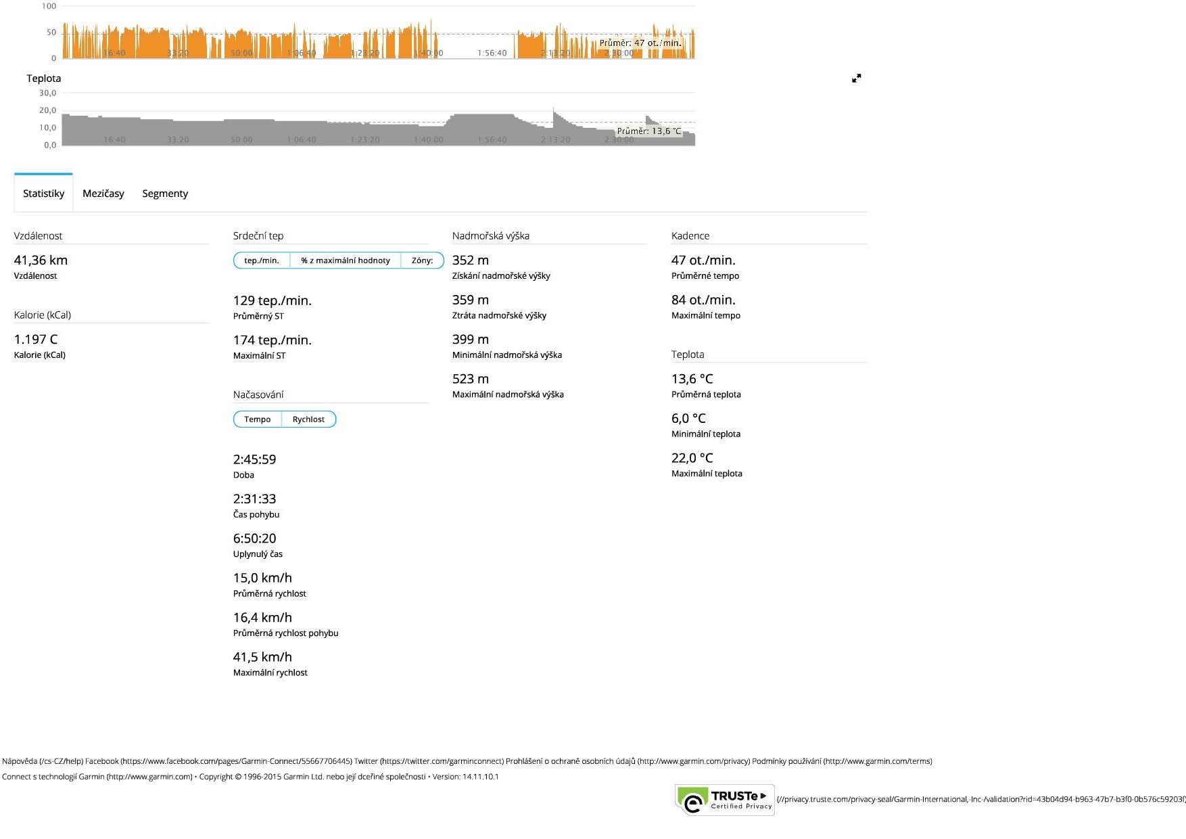Expand the Teplota chart to fullscreen

point(856,78)
